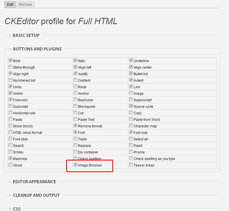229x211 pixels.
Task: Expand the Basic Setup section
Action: click(10, 35)
